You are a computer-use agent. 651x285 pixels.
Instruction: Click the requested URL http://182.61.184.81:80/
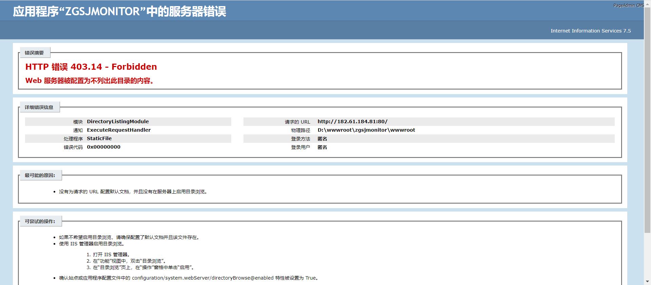click(352, 122)
